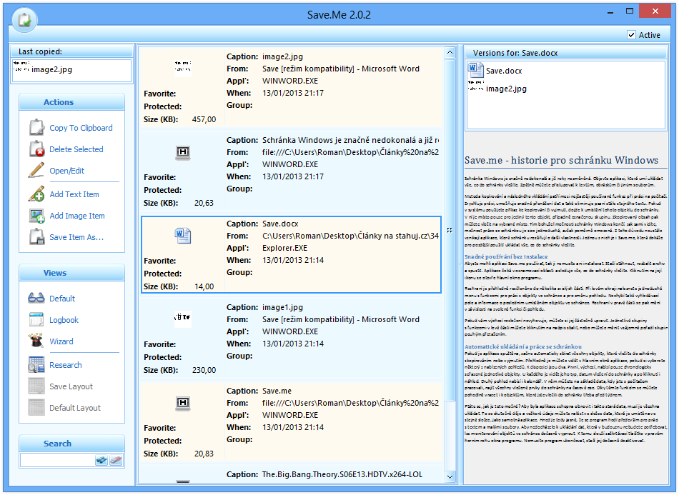679x495 pixels.
Task: Click Add Text Item link
Action: (x=74, y=194)
